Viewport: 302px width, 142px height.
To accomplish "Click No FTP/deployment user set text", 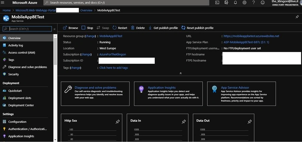I will pyautogui.click(x=242, y=48).
